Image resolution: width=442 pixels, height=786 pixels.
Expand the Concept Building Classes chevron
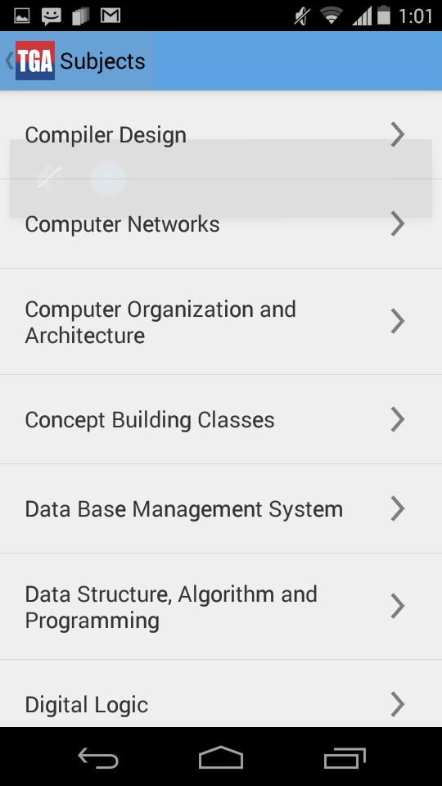pos(398,419)
